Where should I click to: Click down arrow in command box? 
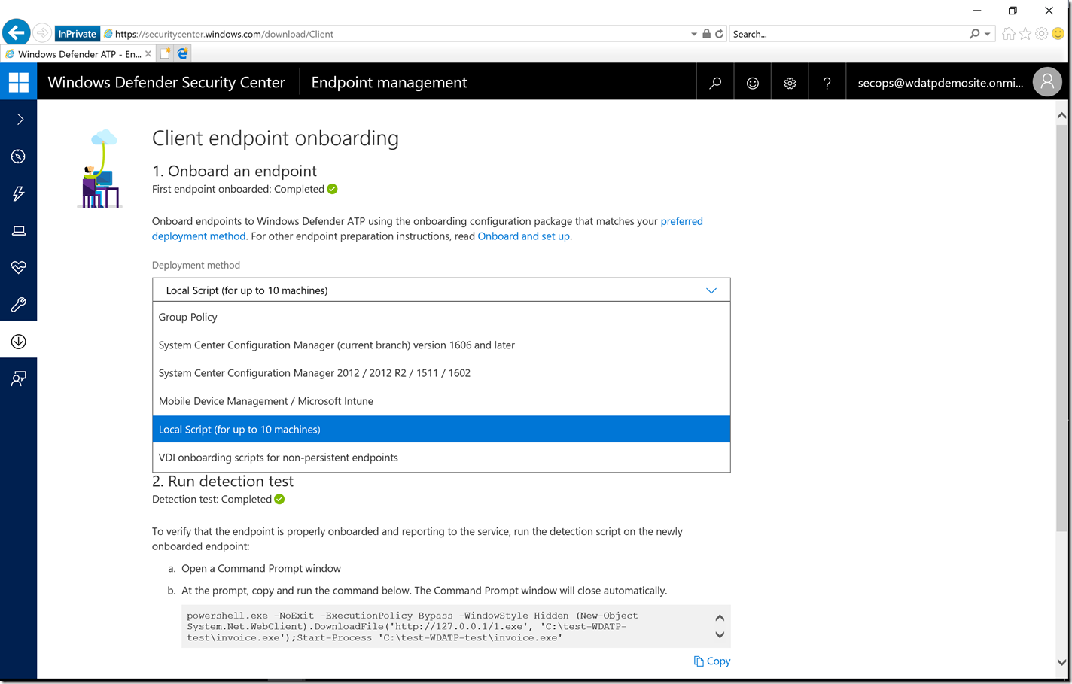tap(720, 635)
